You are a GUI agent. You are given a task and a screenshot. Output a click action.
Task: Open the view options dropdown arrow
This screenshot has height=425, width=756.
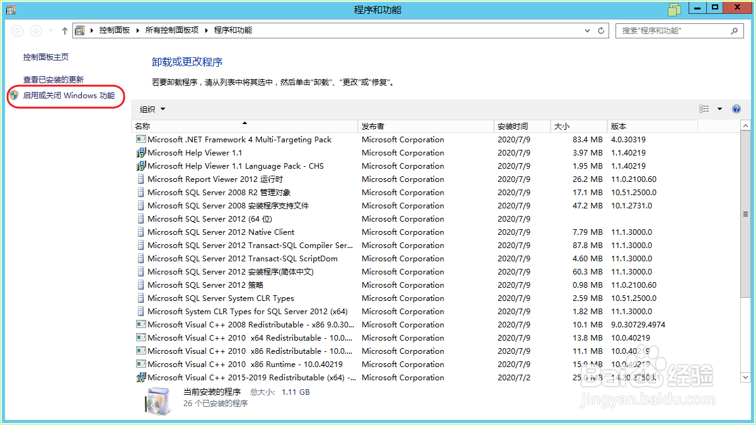click(718, 108)
